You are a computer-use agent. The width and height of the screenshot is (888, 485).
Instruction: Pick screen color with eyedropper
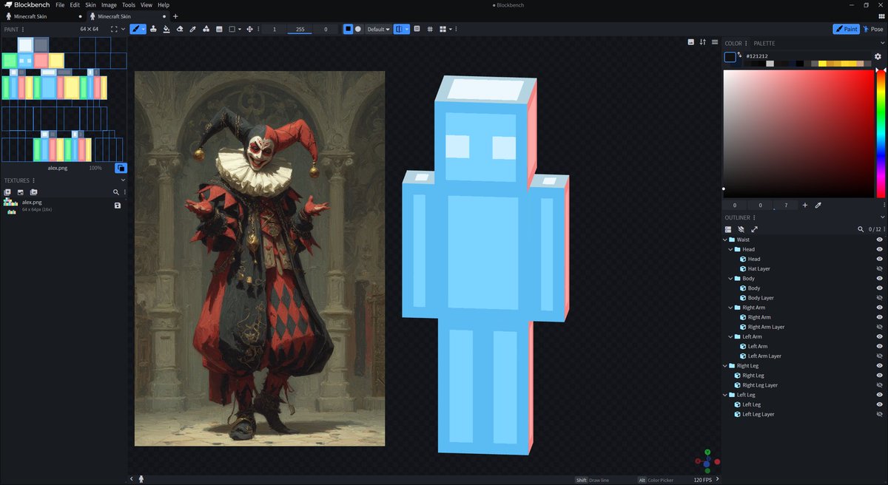(x=818, y=205)
